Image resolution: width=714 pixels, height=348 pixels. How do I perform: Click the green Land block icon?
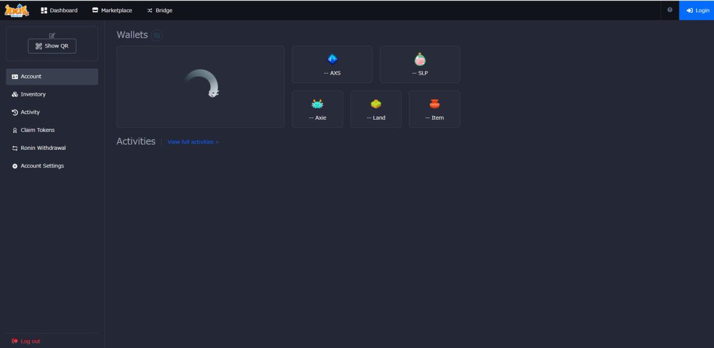tap(376, 104)
